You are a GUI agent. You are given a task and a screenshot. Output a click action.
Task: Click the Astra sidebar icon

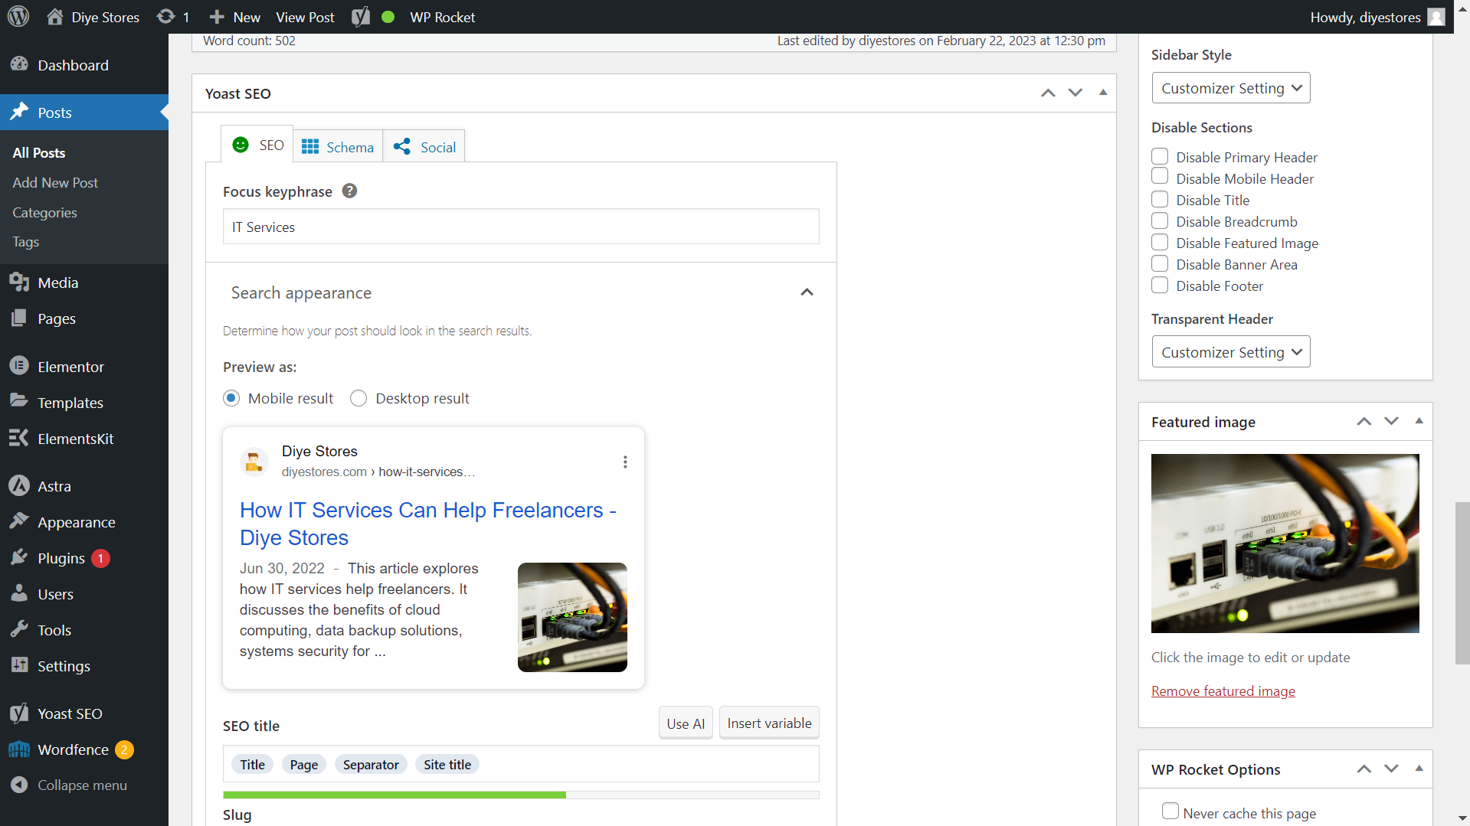point(19,485)
